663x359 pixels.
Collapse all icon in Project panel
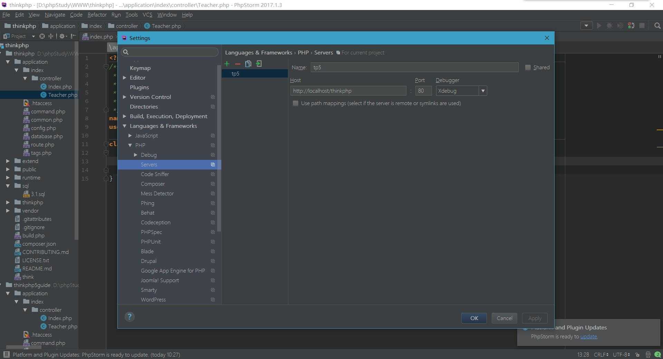pos(51,36)
